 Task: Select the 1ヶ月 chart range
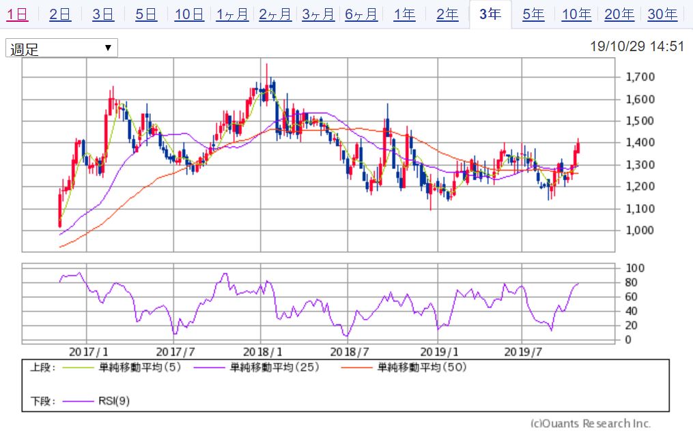232,14
